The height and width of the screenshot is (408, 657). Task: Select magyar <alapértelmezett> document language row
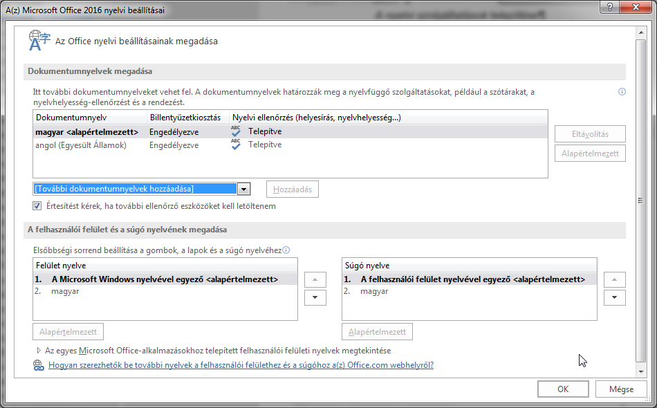pyautogui.click(x=290, y=131)
